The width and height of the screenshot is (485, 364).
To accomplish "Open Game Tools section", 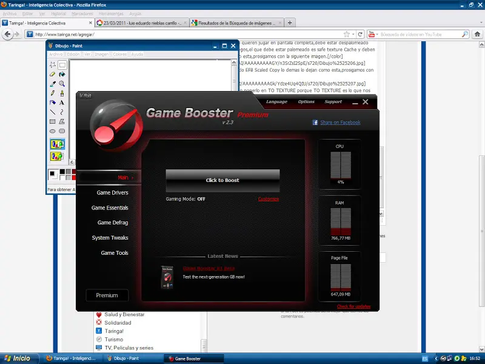I will 115,253.
